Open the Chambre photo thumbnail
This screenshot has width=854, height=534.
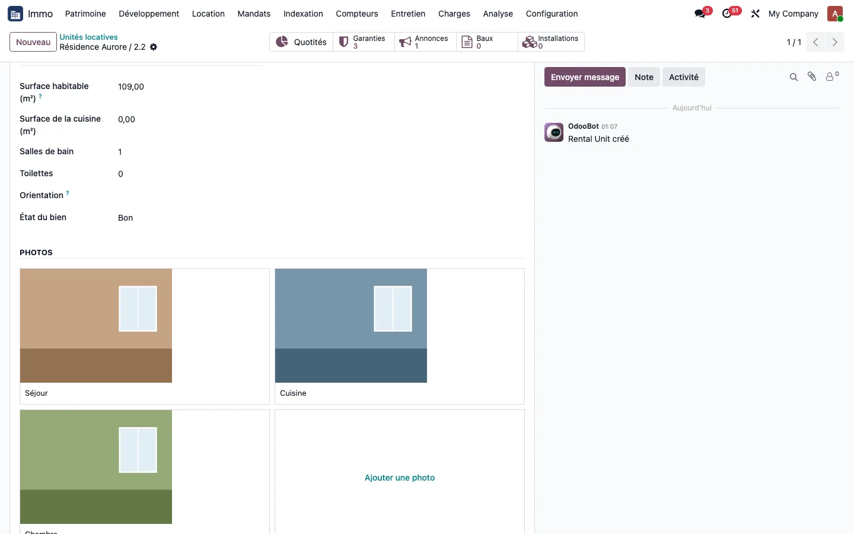pos(96,467)
